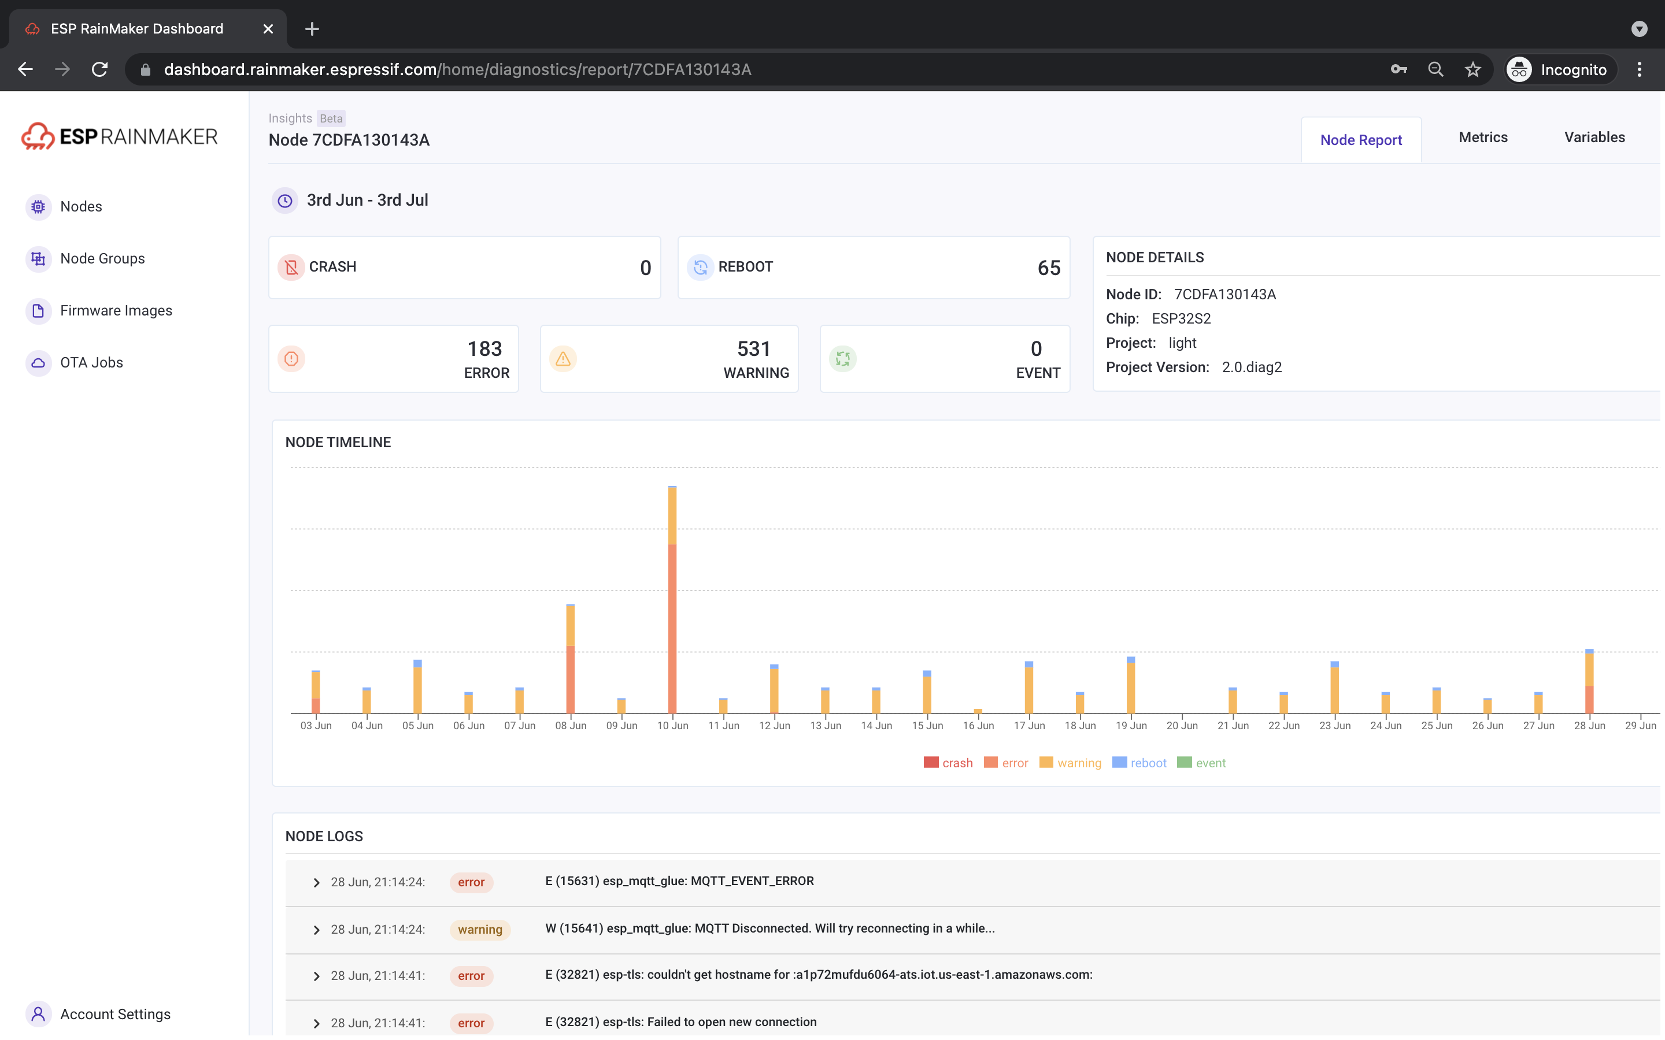The height and width of the screenshot is (1040, 1665).
Task: Switch to the Node Report tab
Action: pyautogui.click(x=1361, y=140)
